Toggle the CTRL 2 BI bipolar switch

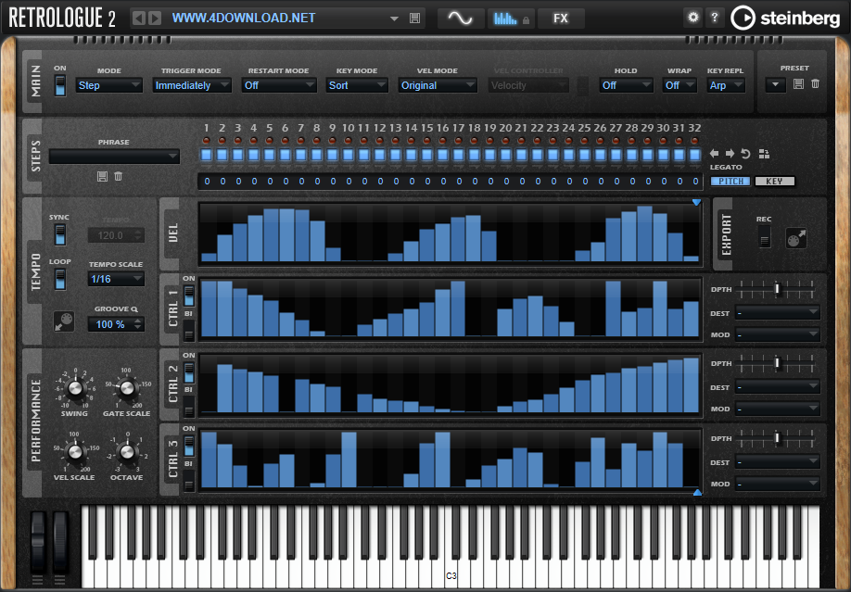(189, 406)
